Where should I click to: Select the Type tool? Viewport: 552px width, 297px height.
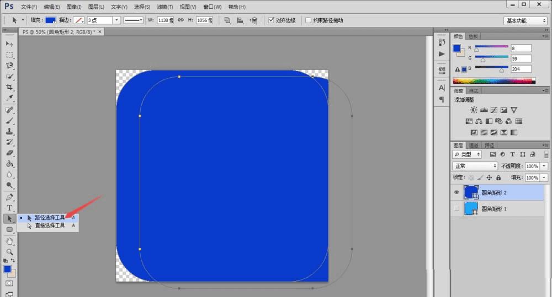coord(9,208)
